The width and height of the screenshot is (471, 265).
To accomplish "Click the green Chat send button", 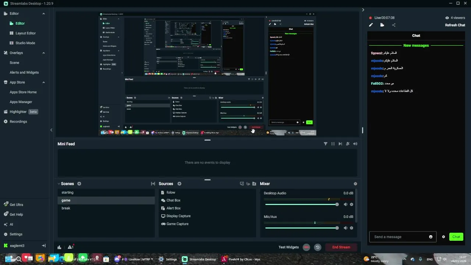I will pyautogui.click(x=456, y=237).
